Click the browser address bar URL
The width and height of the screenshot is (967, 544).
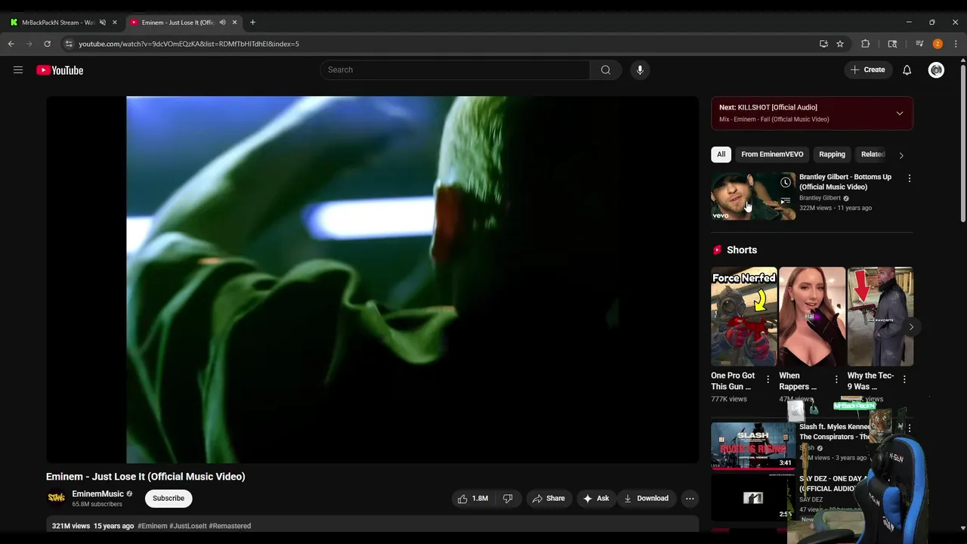189,44
